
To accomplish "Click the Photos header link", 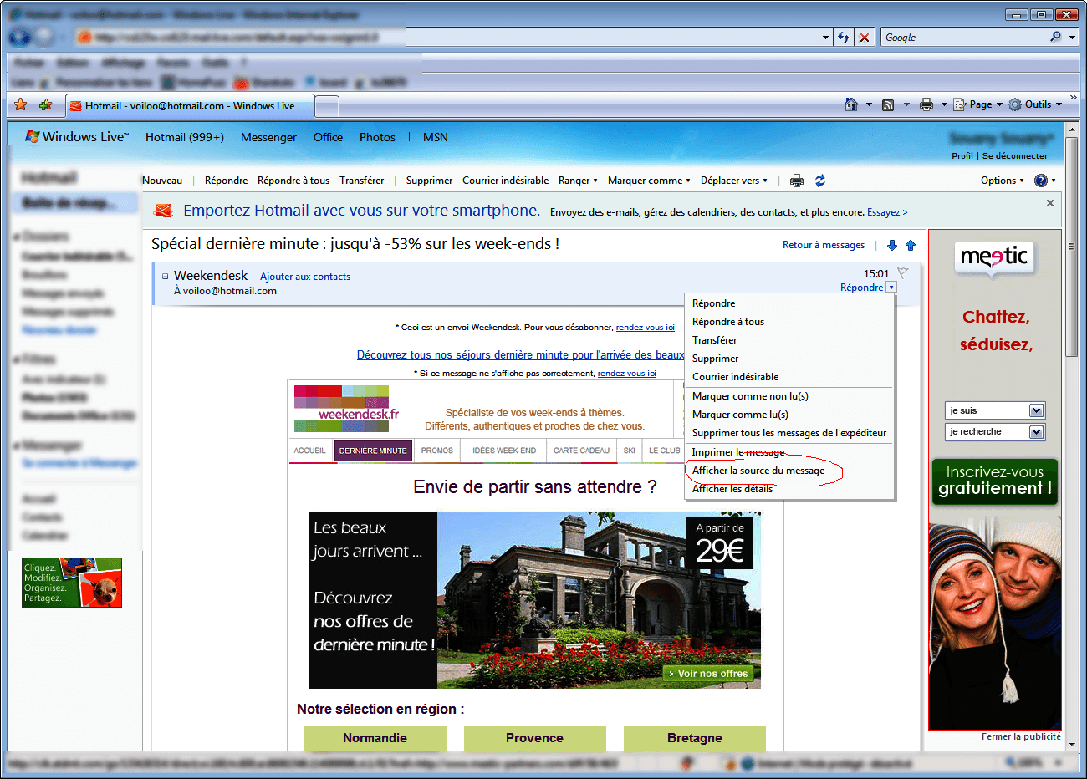I will 377,137.
